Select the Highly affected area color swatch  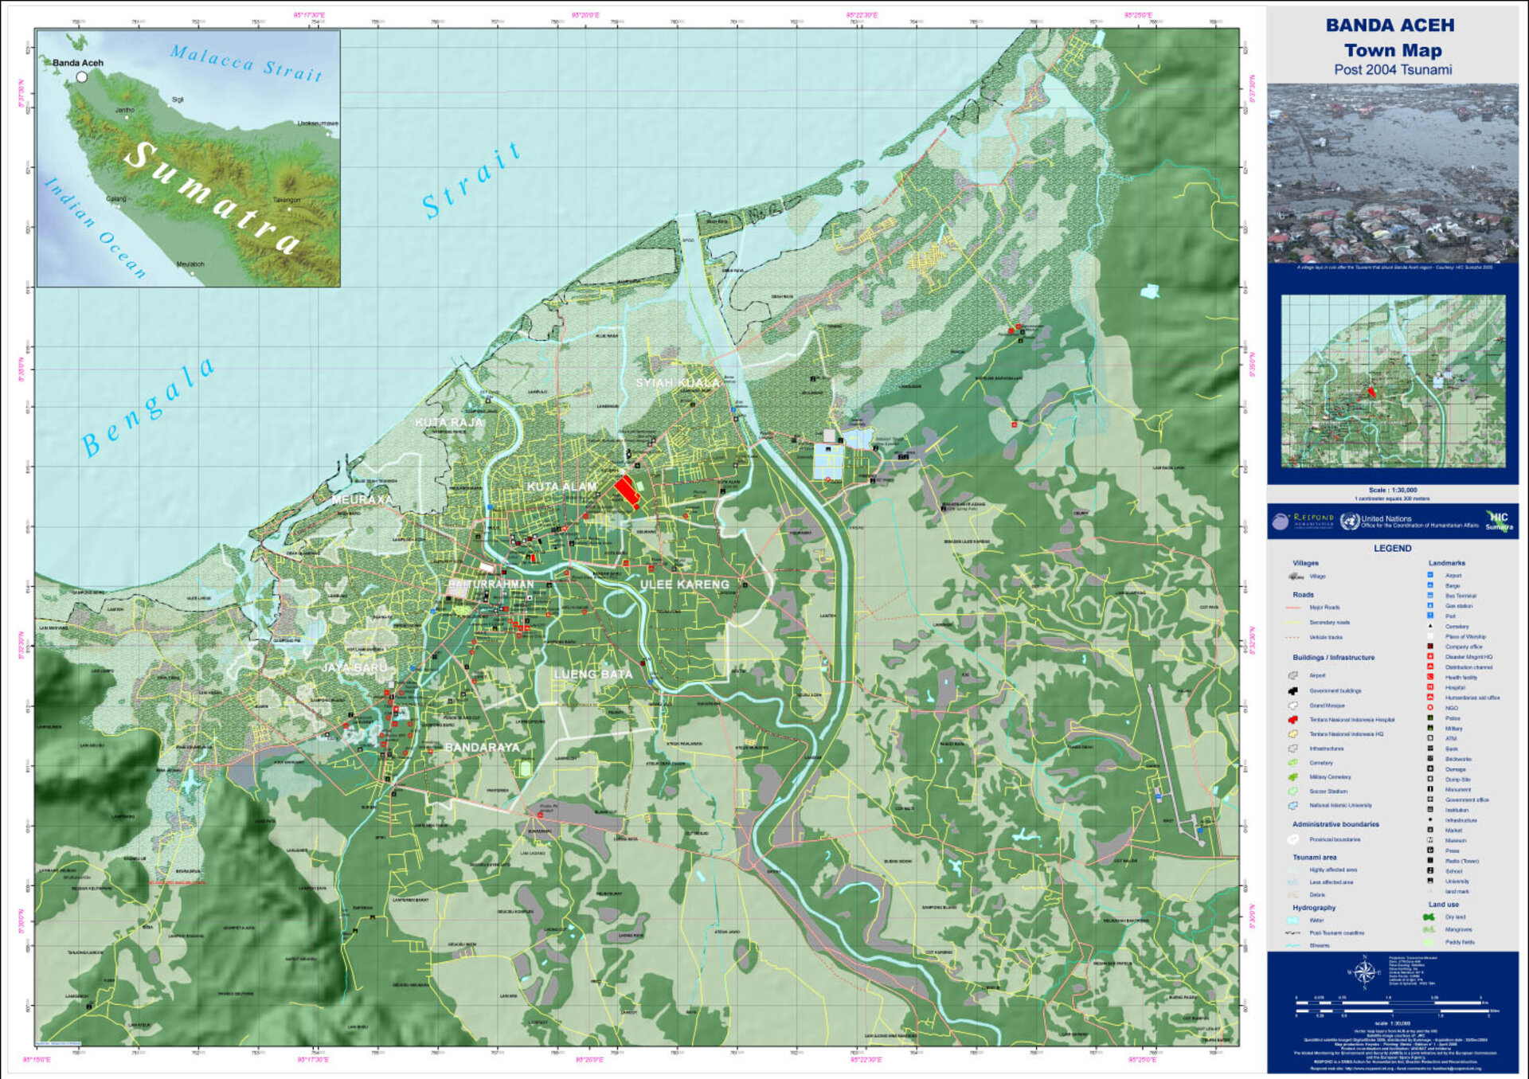pyautogui.click(x=1295, y=870)
